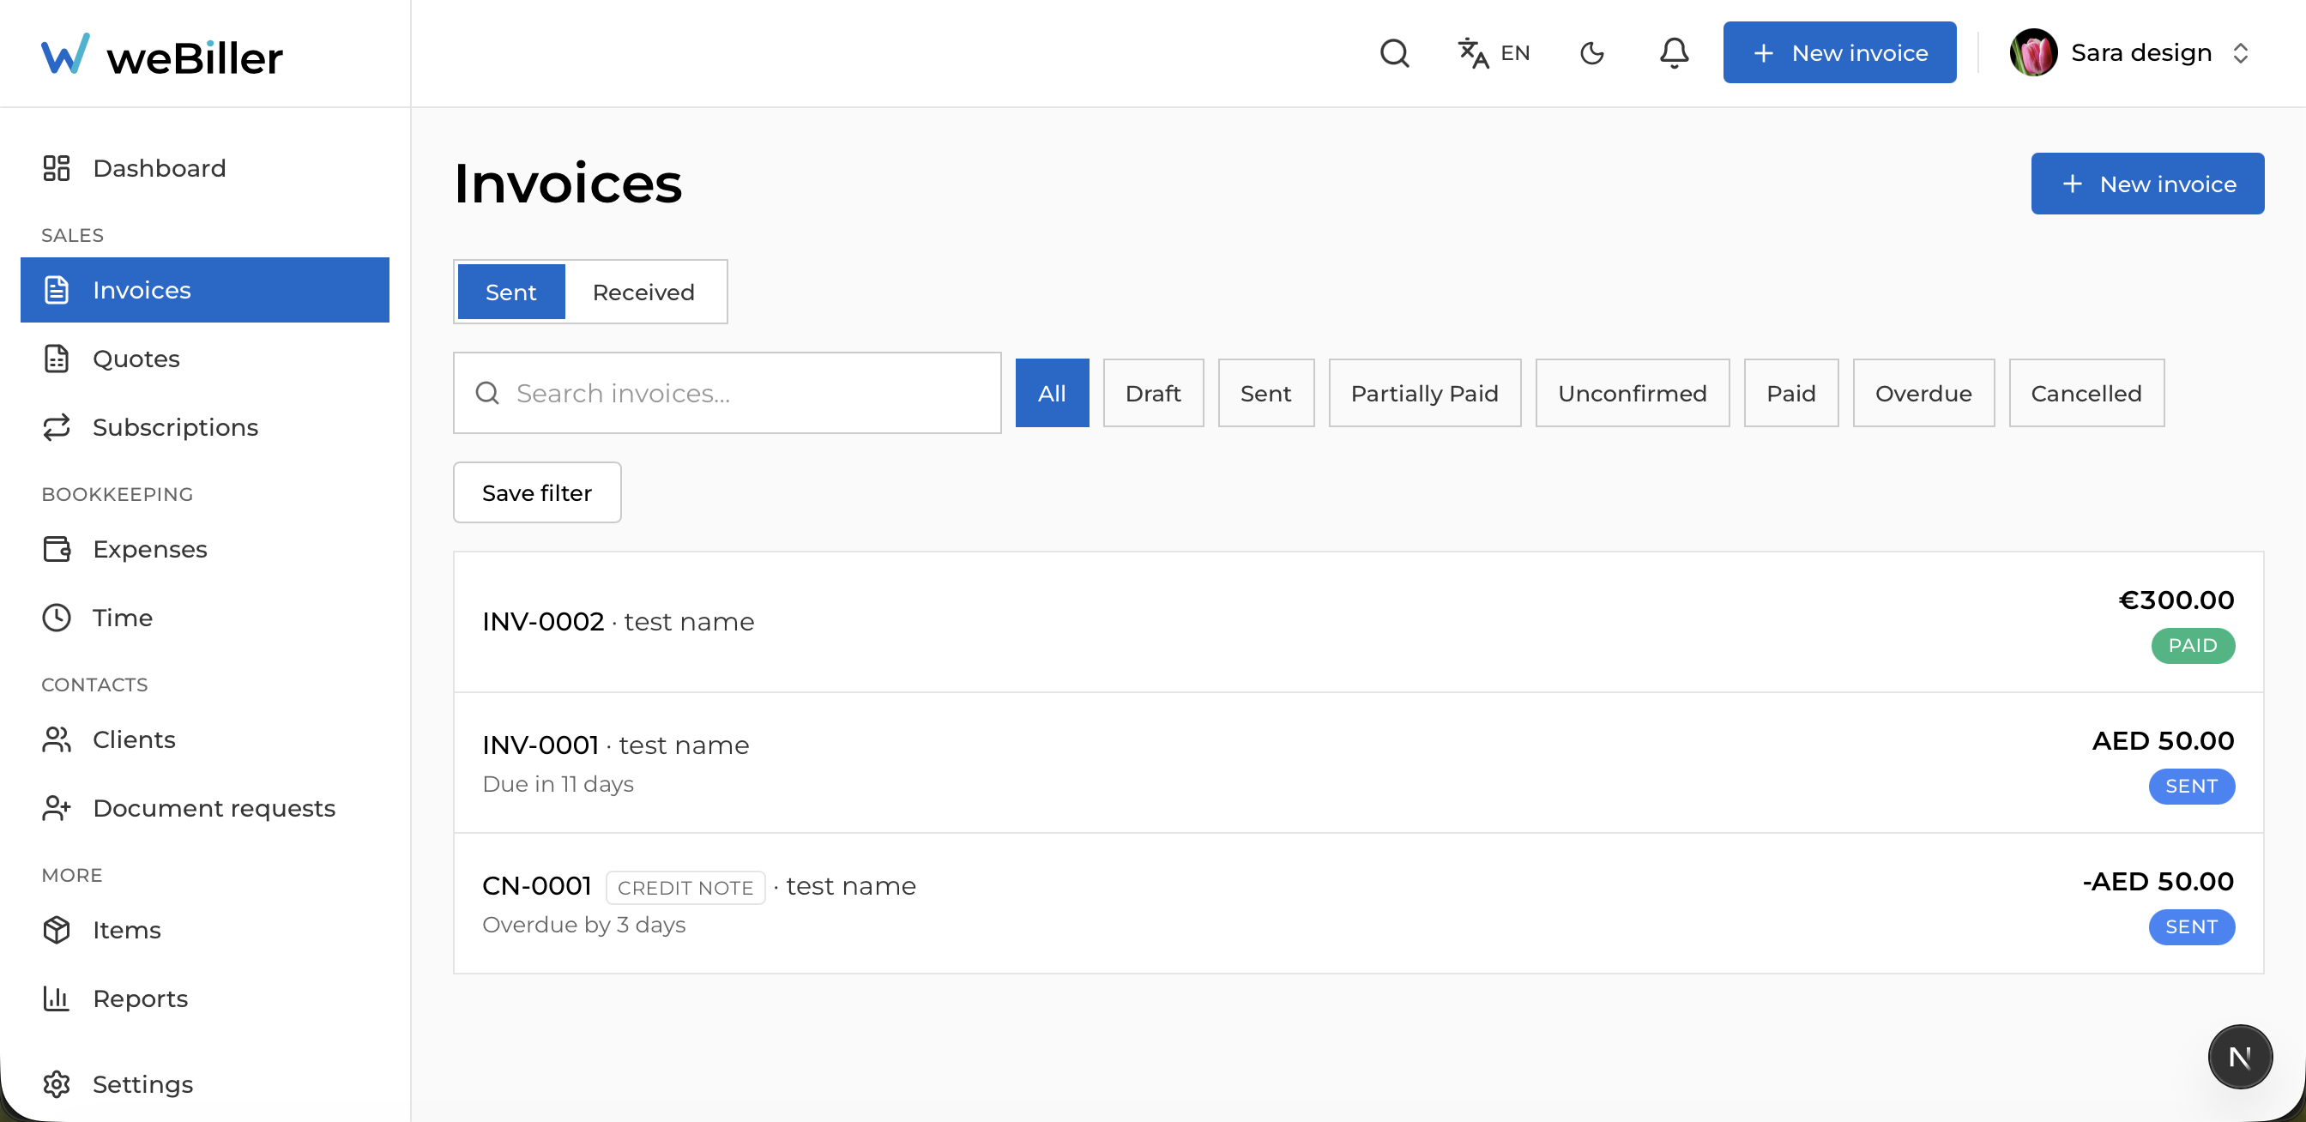
Task: Select the Quotes menu label
Action: click(136, 359)
